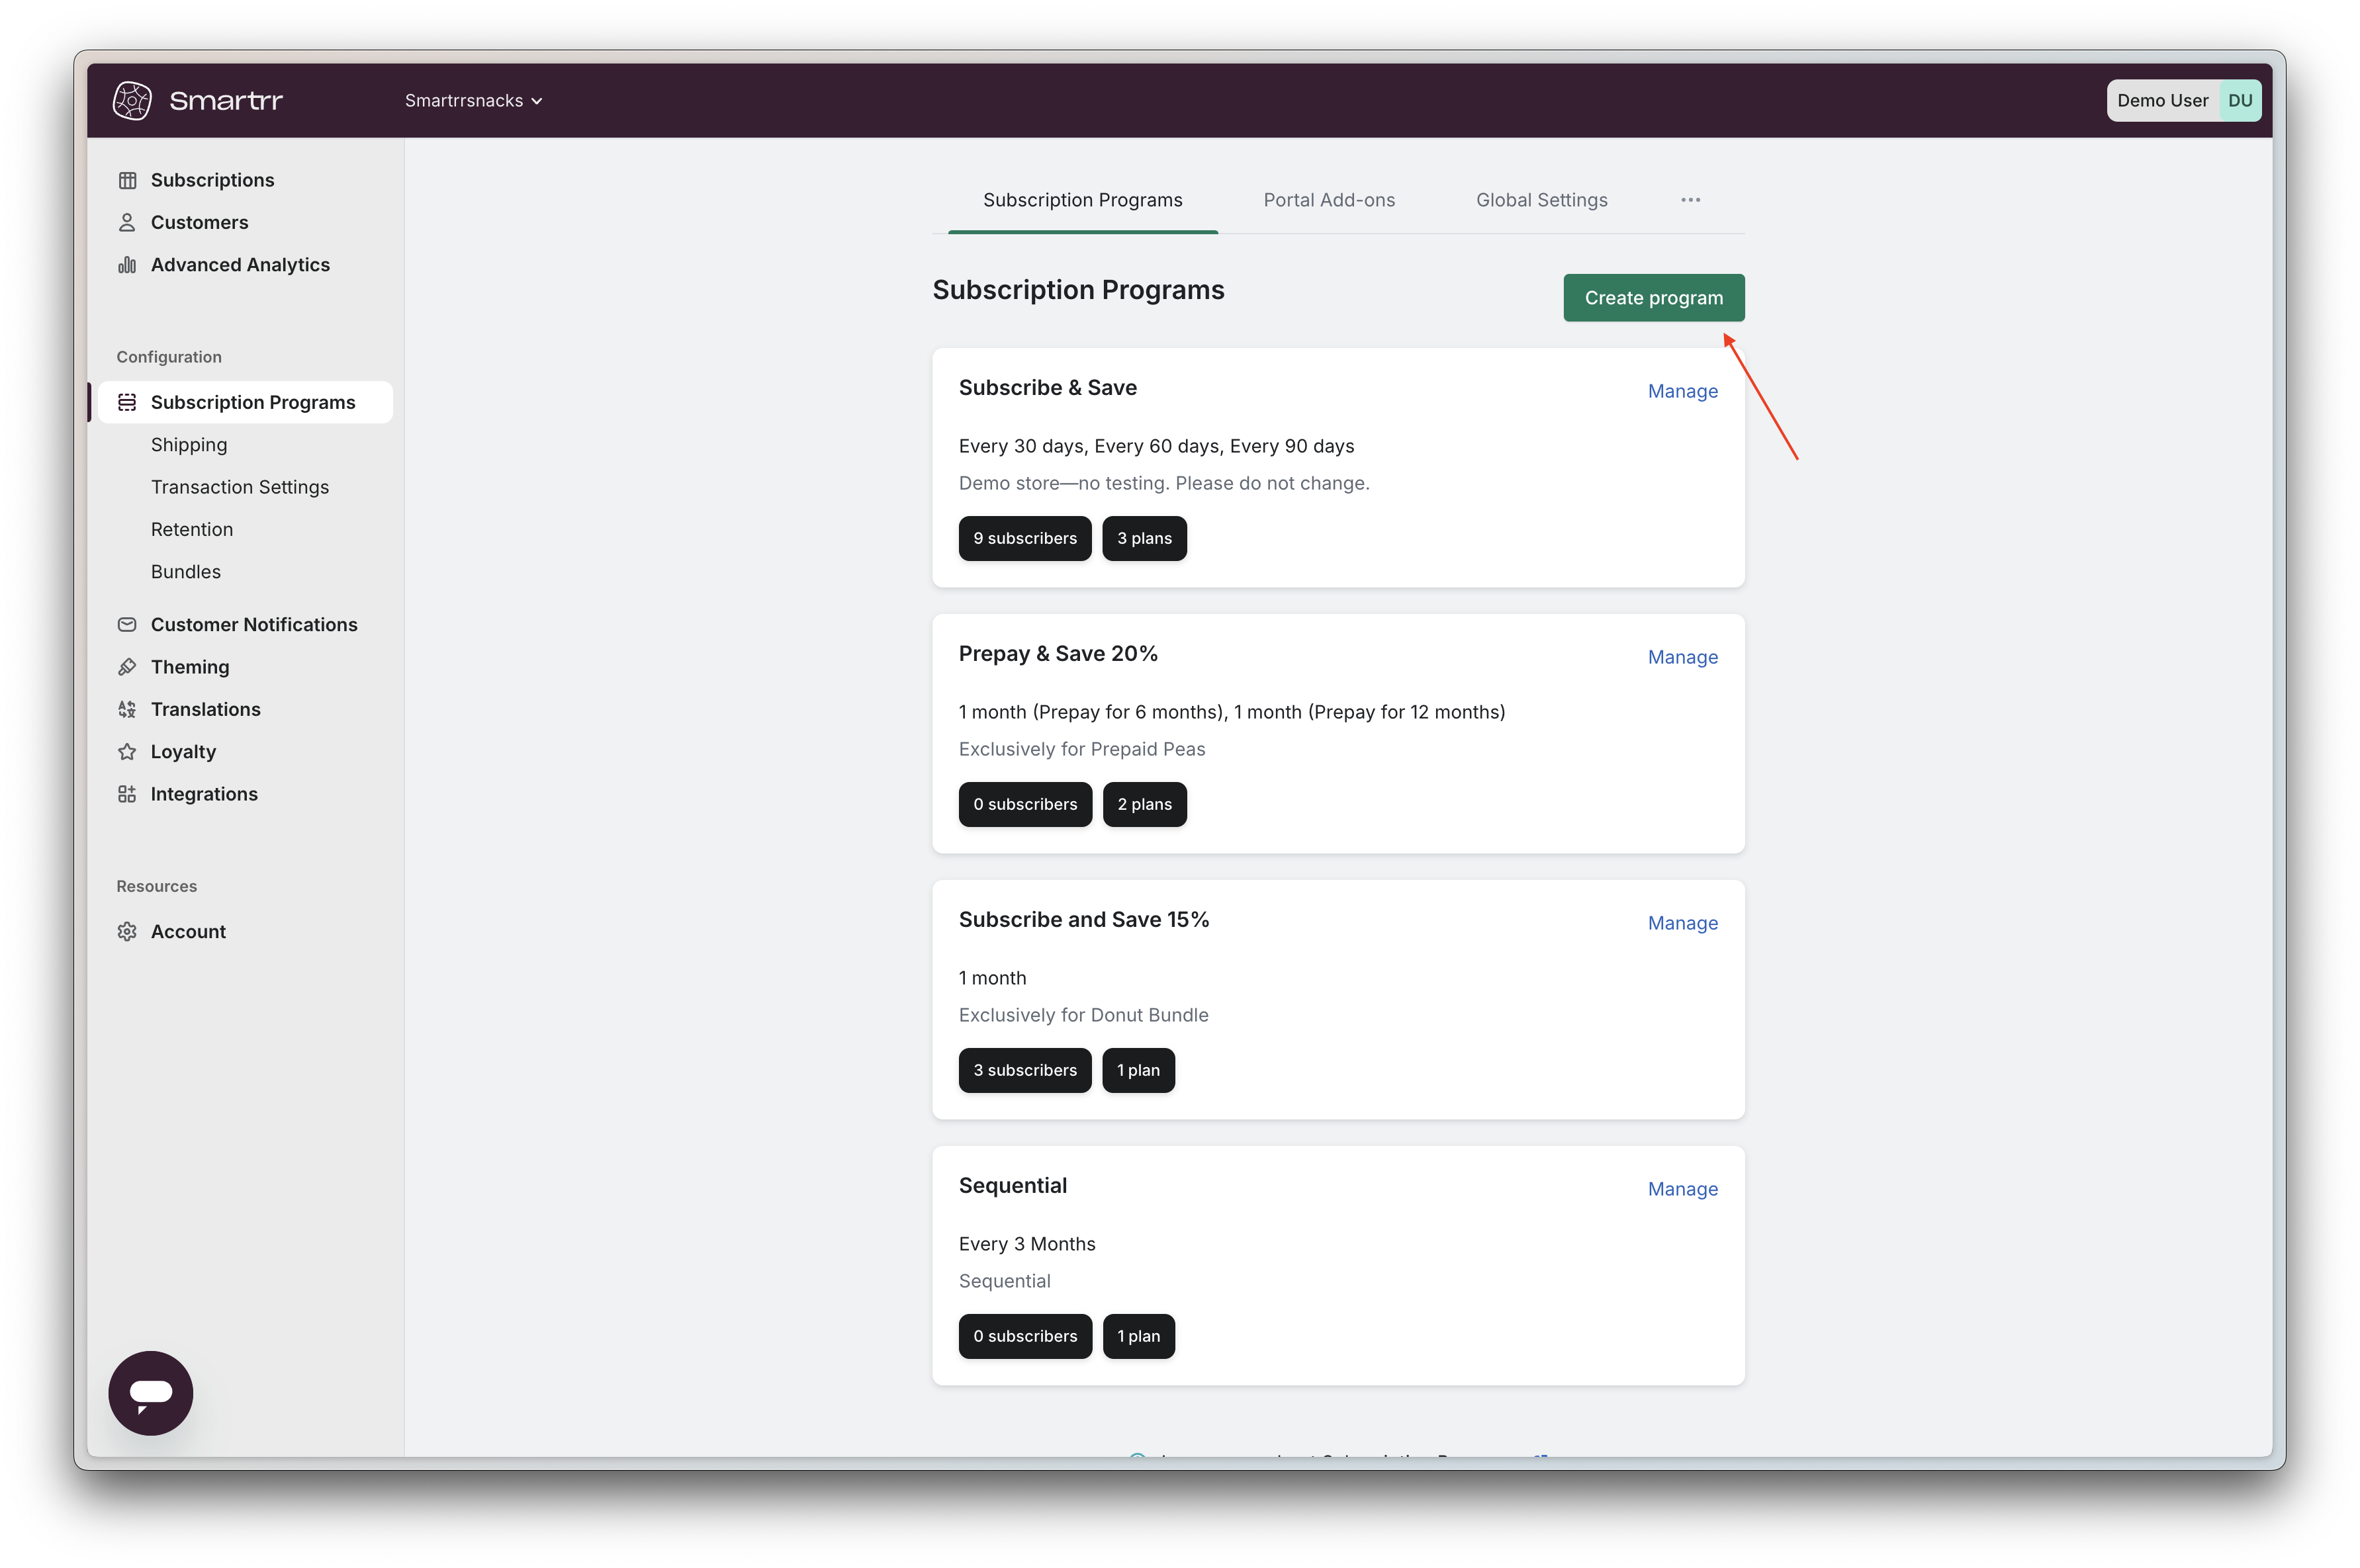Click the Advanced Analytics chart icon

(x=127, y=265)
